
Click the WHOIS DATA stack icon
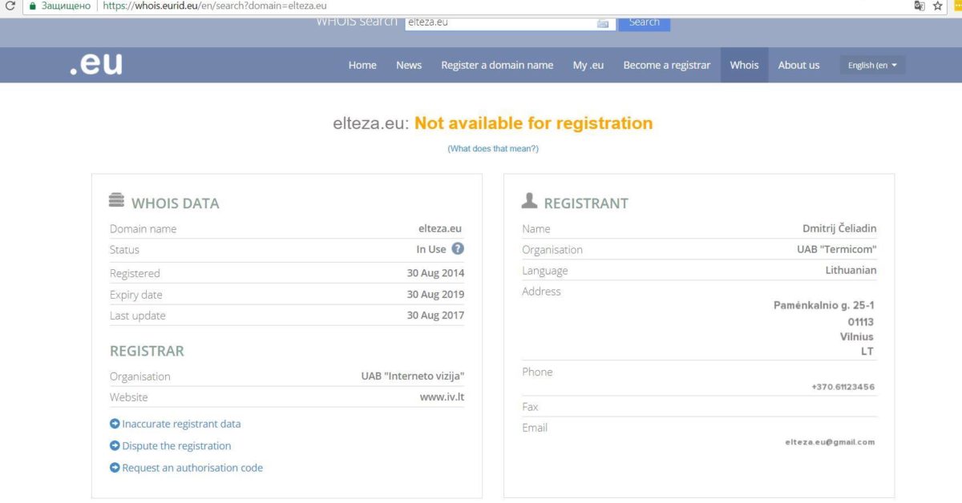(117, 200)
